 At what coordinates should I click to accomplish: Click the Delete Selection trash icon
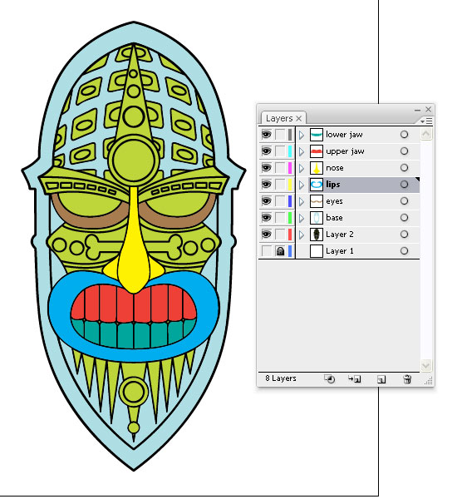[x=407, y=379]
